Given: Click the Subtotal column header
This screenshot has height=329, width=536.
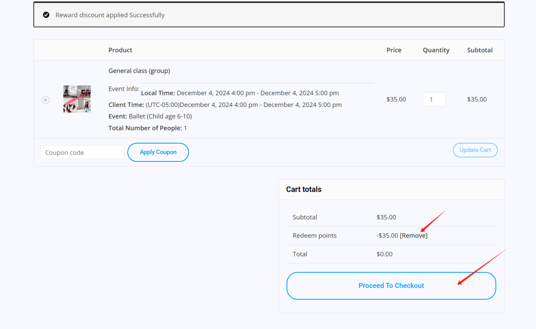Looking at the screenshot, I should [x=479, y=50].
